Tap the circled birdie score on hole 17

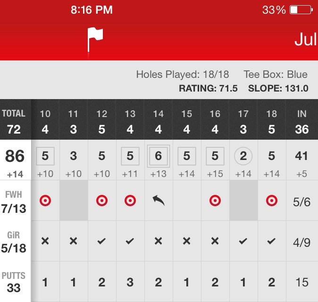pos(243,156)
